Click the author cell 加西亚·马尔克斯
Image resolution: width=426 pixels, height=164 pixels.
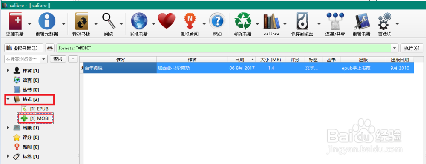point(174,69)
